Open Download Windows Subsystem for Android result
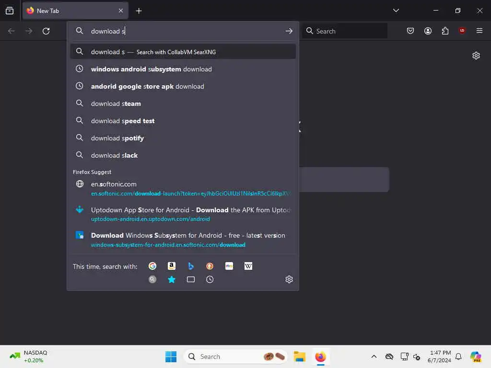The width and height of the screenshot is (491, 368). coord(183,240)
